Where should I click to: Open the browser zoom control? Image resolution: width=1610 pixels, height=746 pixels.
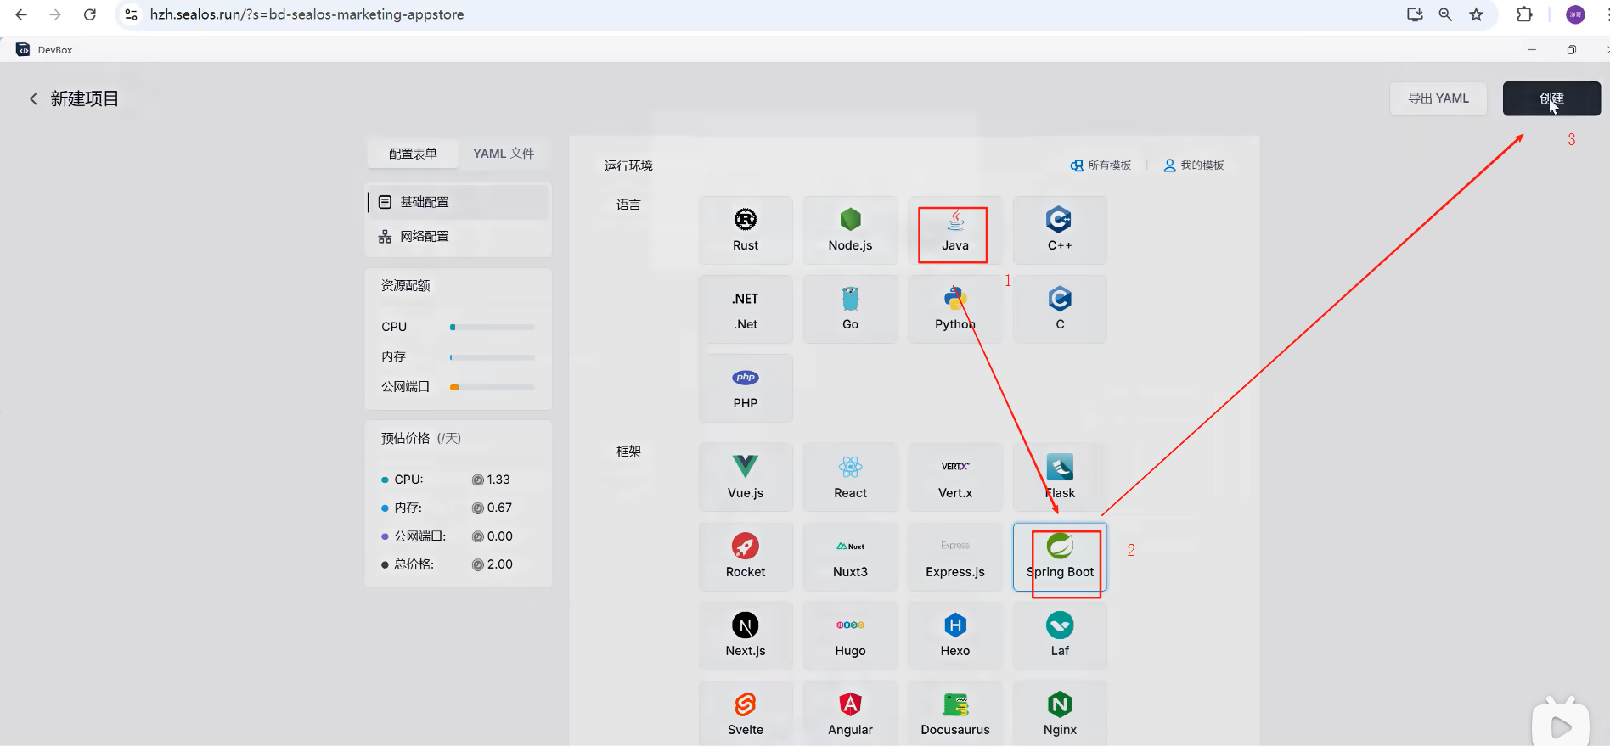[1445, 14]
